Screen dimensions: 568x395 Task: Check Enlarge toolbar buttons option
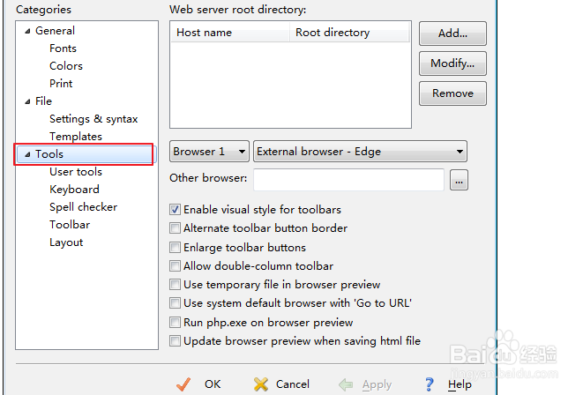pos(175,248)
